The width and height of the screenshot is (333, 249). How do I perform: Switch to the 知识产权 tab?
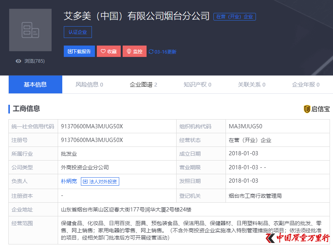(197, 85)
